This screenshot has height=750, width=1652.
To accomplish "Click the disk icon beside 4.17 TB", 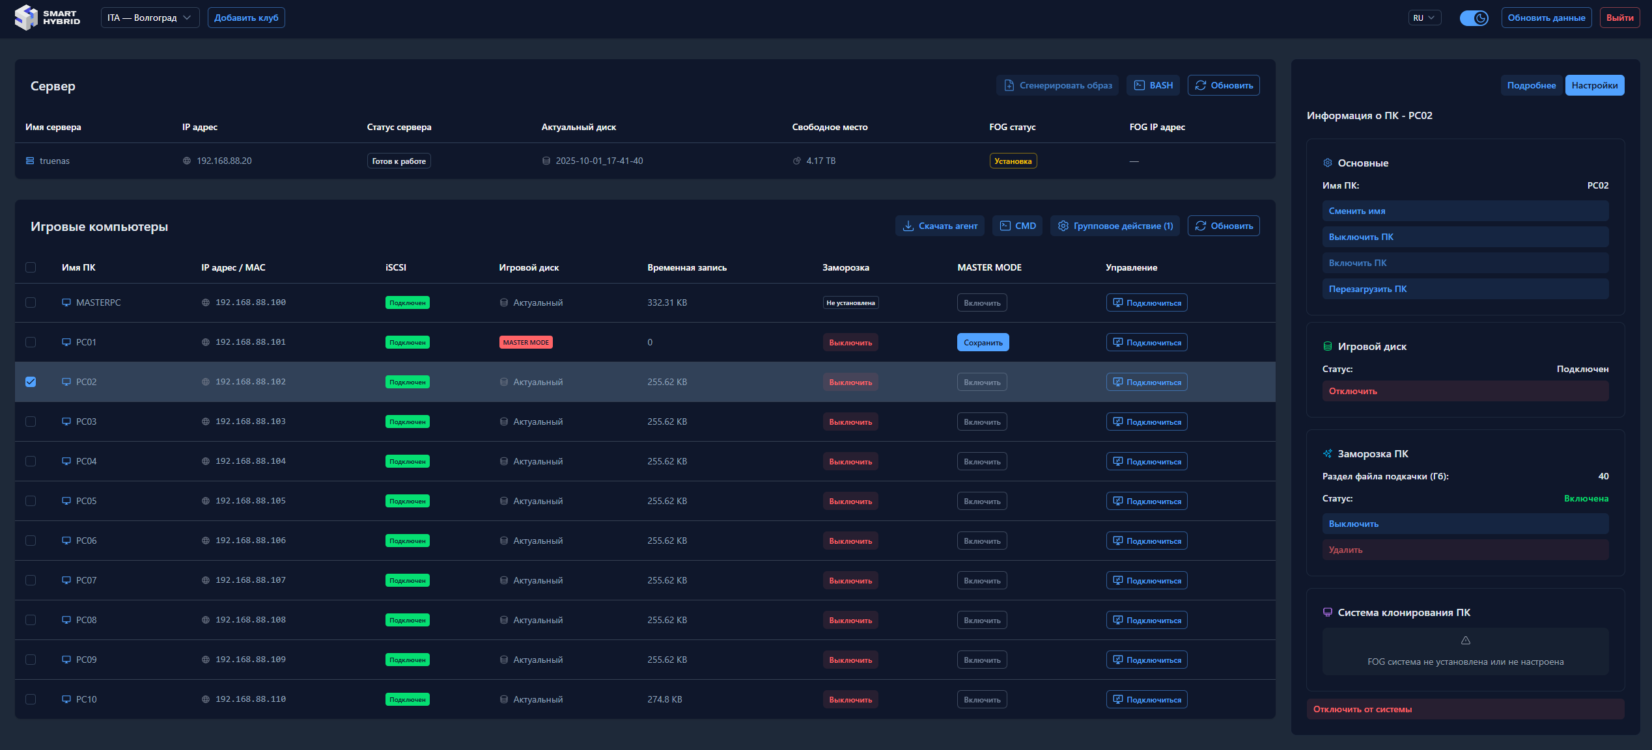I will (x=797, y=161).
